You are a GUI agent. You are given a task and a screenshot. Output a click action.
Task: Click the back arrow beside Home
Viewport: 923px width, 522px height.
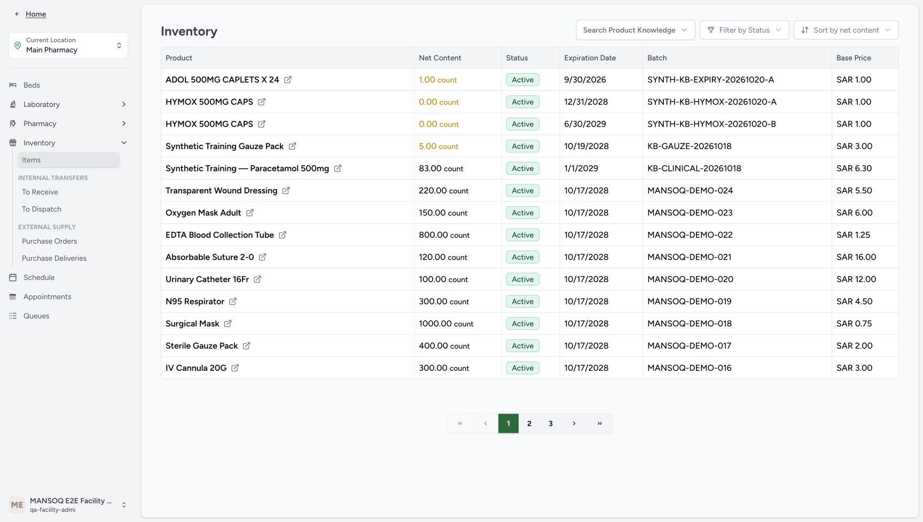tap(17, 14)
